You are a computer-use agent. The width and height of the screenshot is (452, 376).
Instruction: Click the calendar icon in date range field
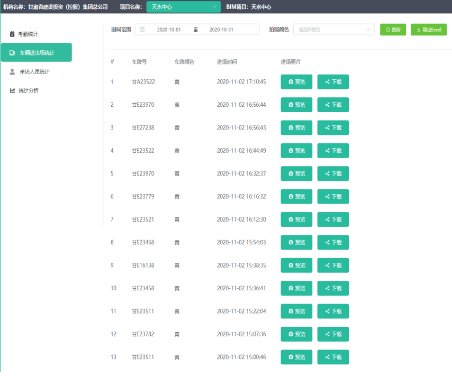point(142,30)
